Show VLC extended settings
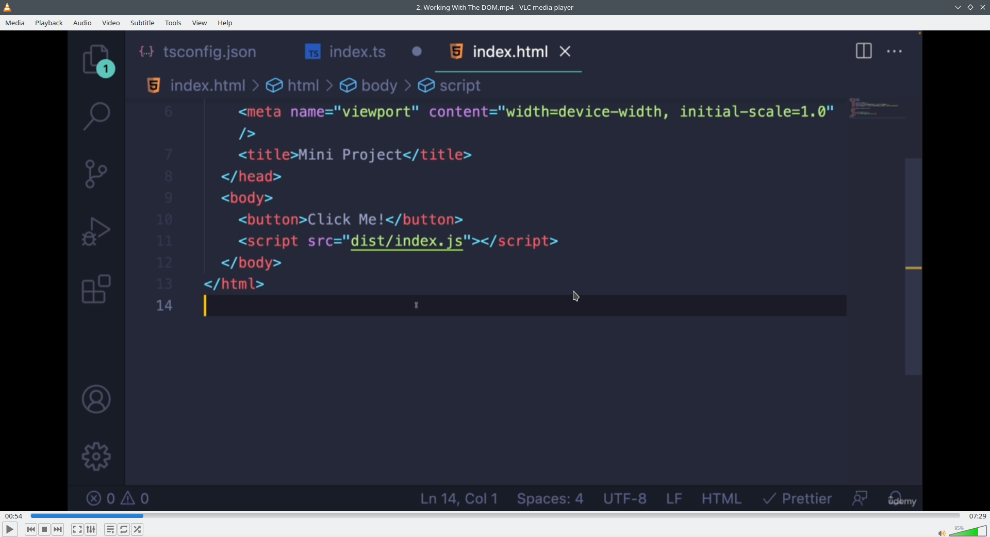Screen dimensions: 990x537 coord(91,529)
